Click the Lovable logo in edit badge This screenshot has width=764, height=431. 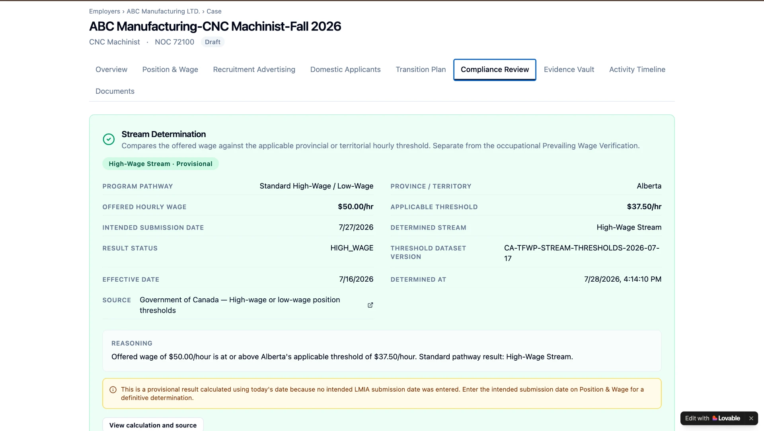pos(715,418)
